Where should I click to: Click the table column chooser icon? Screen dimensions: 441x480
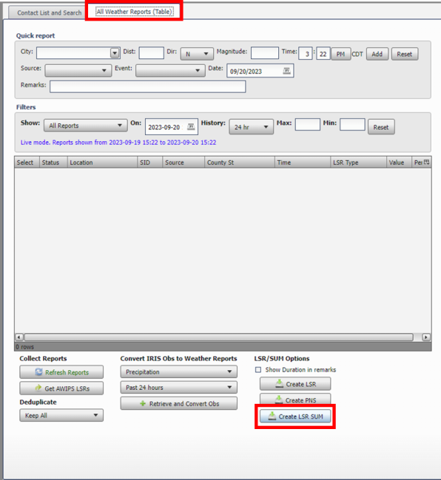click(427, 162)
